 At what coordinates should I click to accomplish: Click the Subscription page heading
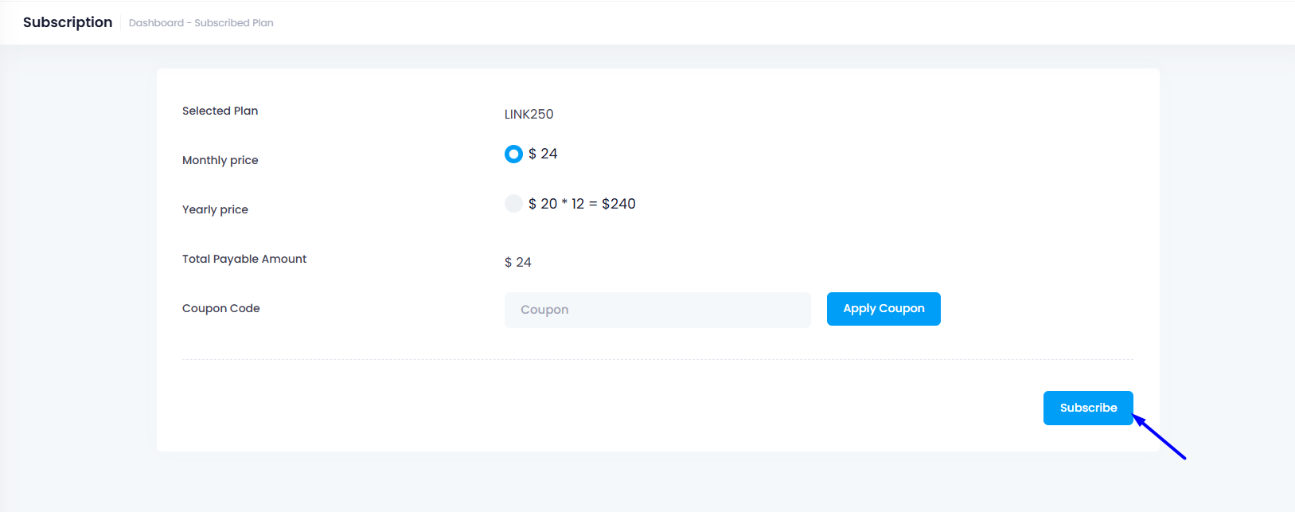[68, 22]
